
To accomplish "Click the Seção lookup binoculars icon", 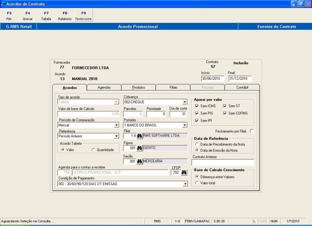I will (x=140, y=161).
